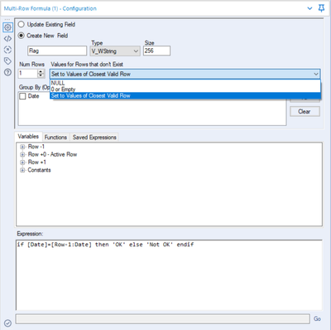
Task: Tick the Date group-by checkbox
Action: pyautogui.click(x=22, y=96)
